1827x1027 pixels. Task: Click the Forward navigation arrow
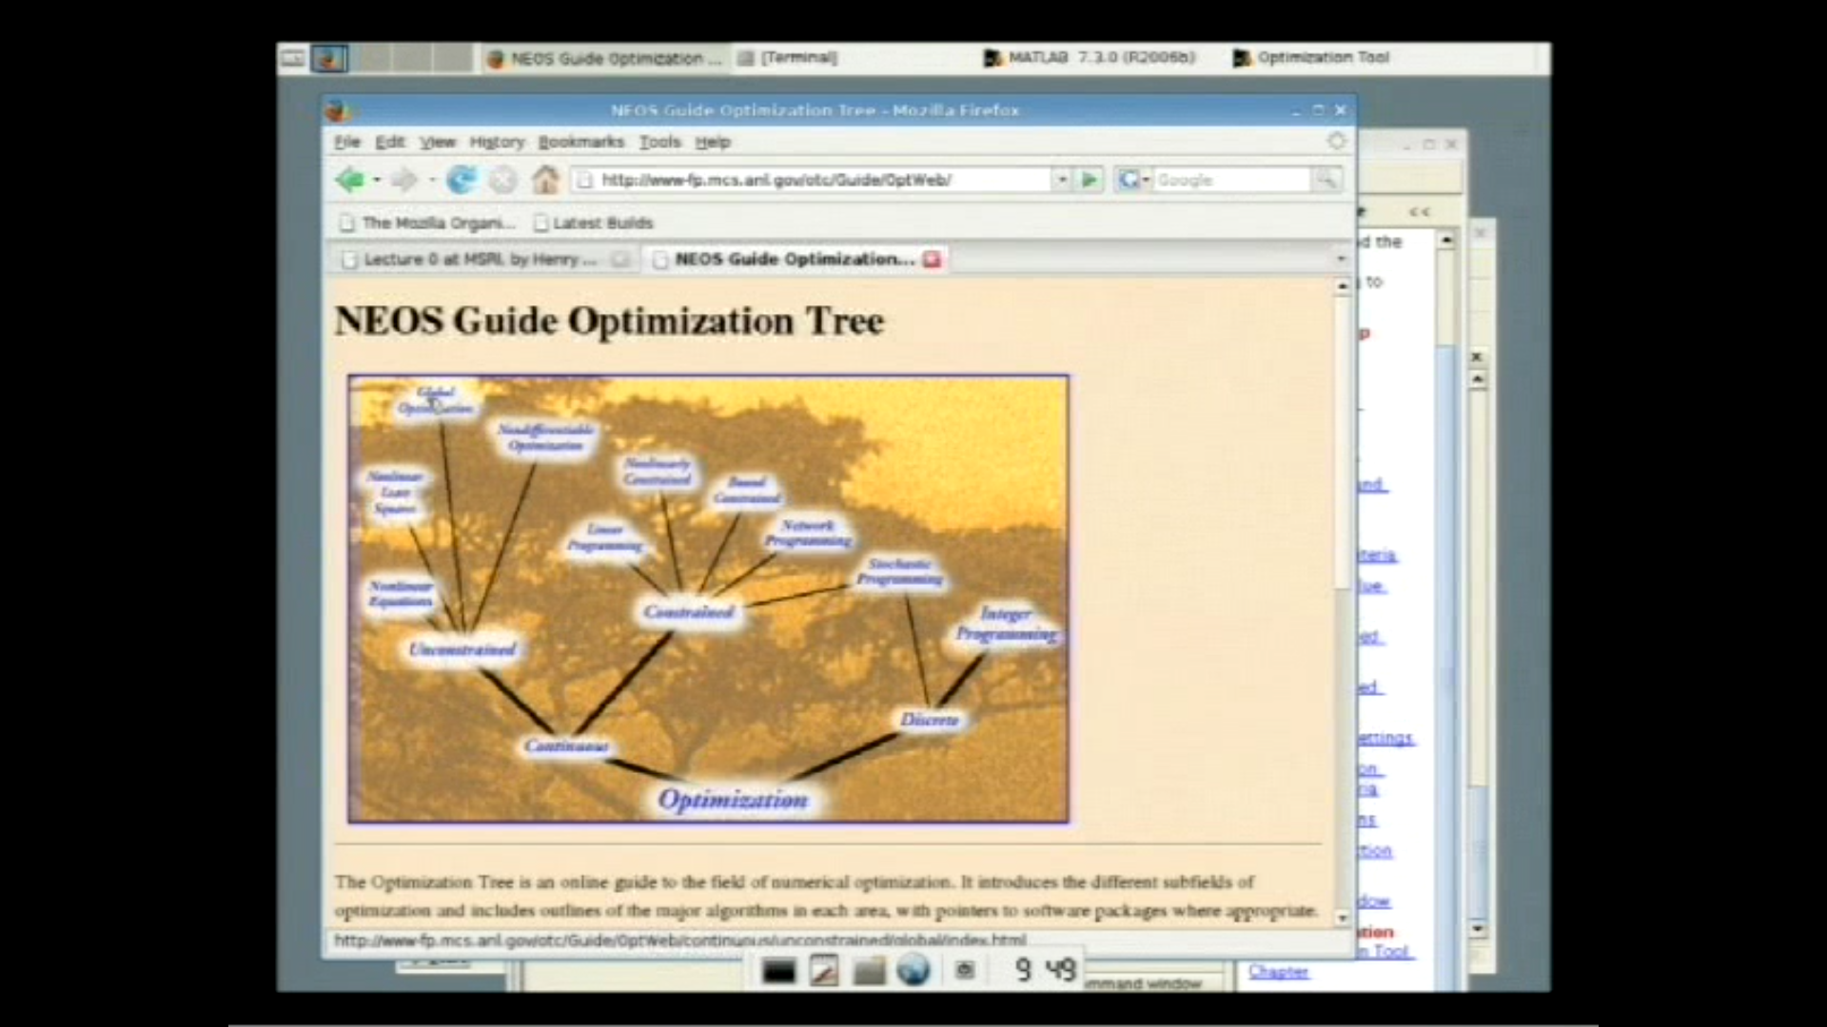click(x=403, y=180)
